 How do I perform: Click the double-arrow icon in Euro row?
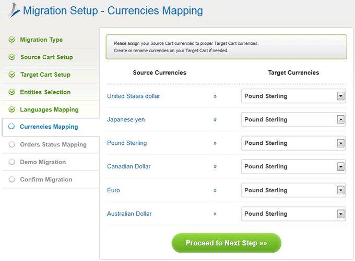pyautogui.click(x=215, y=190)
